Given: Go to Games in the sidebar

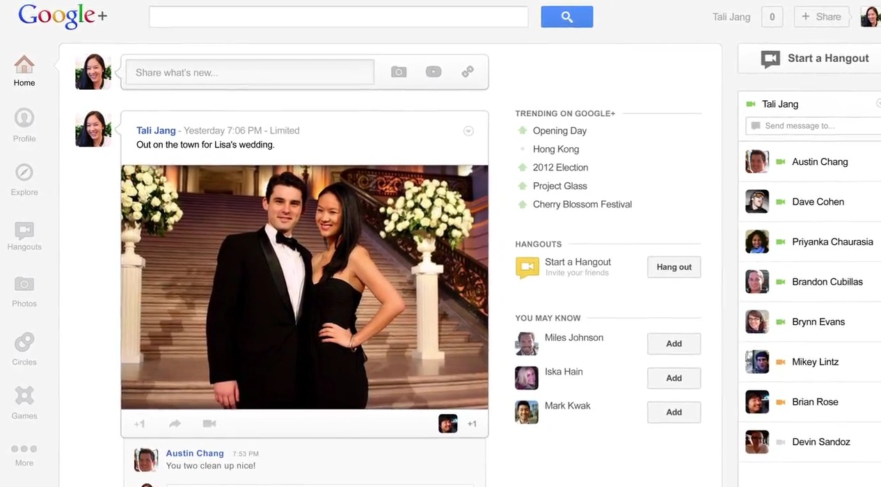Looking at the screenshot, I should [x=24, y=404].
